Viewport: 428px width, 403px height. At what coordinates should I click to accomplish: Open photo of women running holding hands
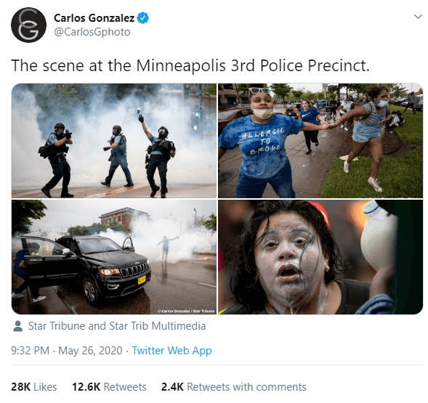coord(320,141)
